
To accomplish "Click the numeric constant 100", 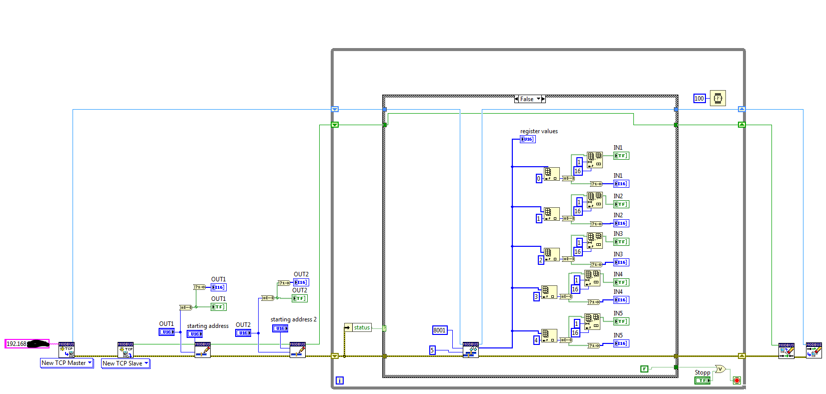I will tap(699, 98).
